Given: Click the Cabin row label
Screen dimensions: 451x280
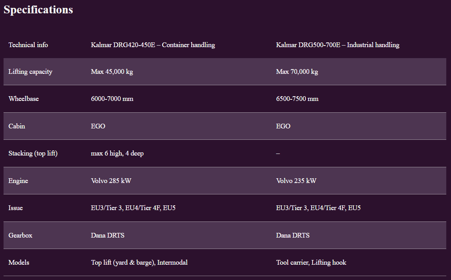Looking at the screenshot, I should click(17, 126).
